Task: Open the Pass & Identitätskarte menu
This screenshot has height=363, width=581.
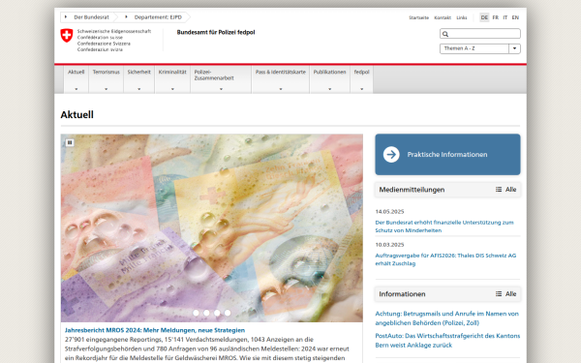Action: 281,79
